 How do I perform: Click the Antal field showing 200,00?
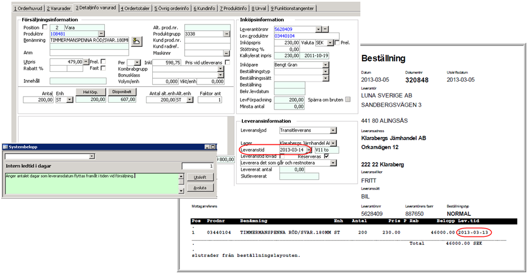[38, 100]
